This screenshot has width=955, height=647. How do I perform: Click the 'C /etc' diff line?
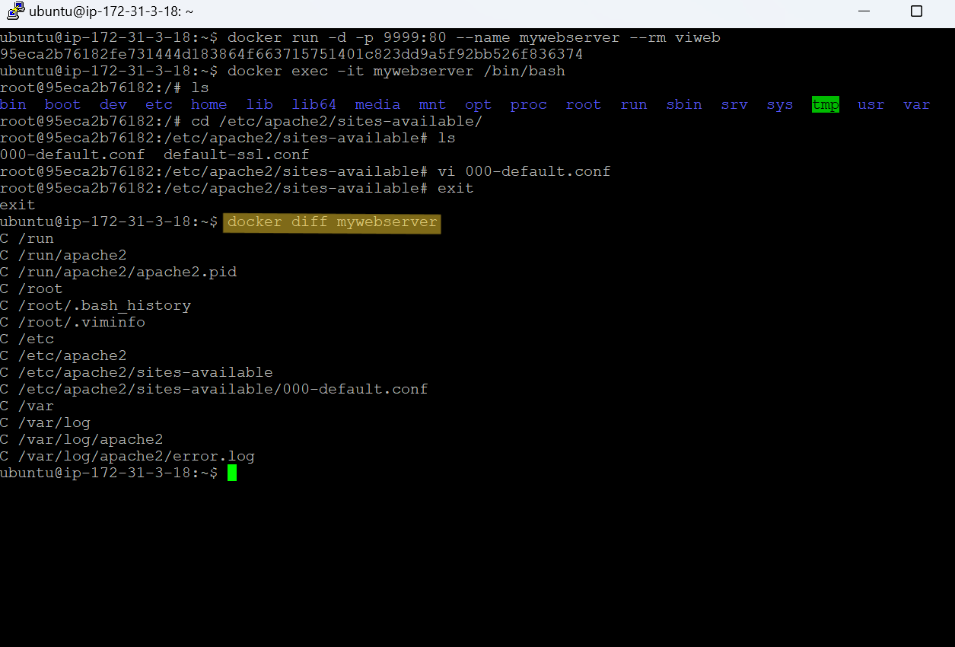pos(27,339)
